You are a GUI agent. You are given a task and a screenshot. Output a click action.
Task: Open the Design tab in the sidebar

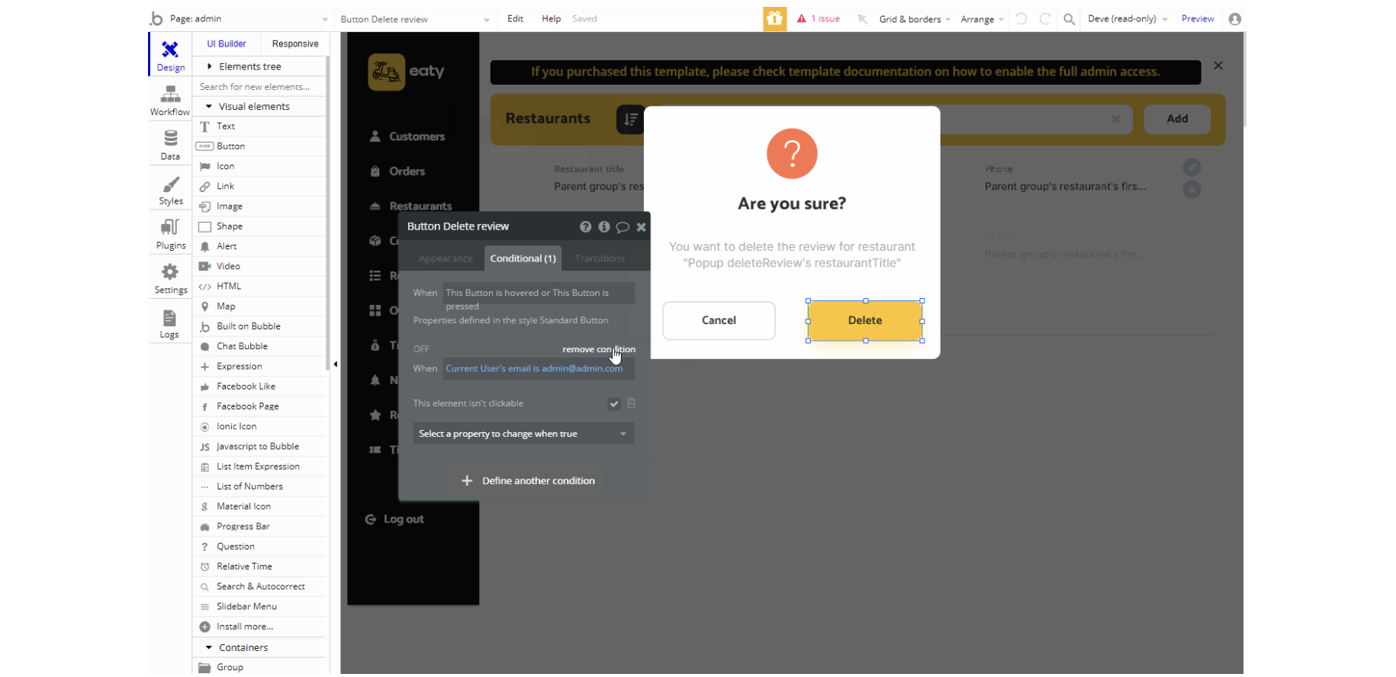[x=170, y=55]
